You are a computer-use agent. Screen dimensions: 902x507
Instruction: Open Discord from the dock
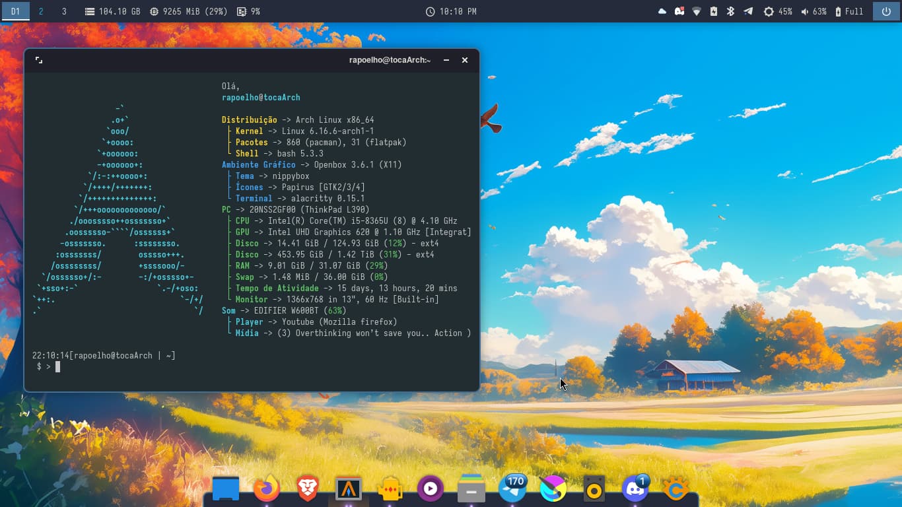coord(635,489)
